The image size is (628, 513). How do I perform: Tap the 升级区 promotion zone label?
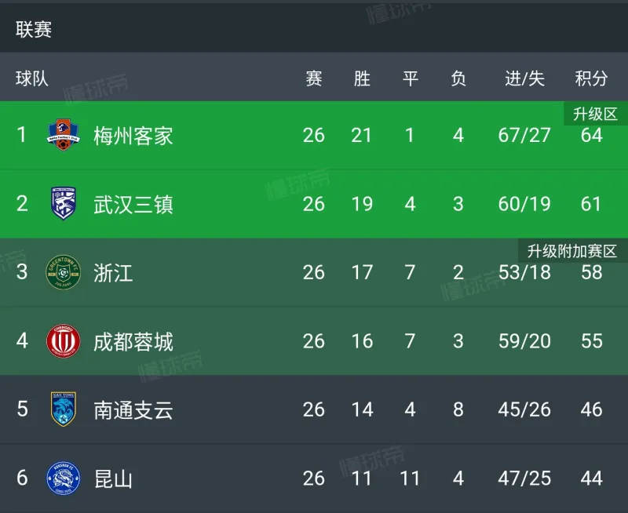596,114
